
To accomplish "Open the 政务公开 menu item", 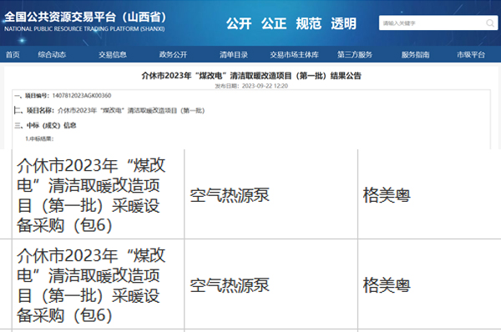I will pos(173,54).
